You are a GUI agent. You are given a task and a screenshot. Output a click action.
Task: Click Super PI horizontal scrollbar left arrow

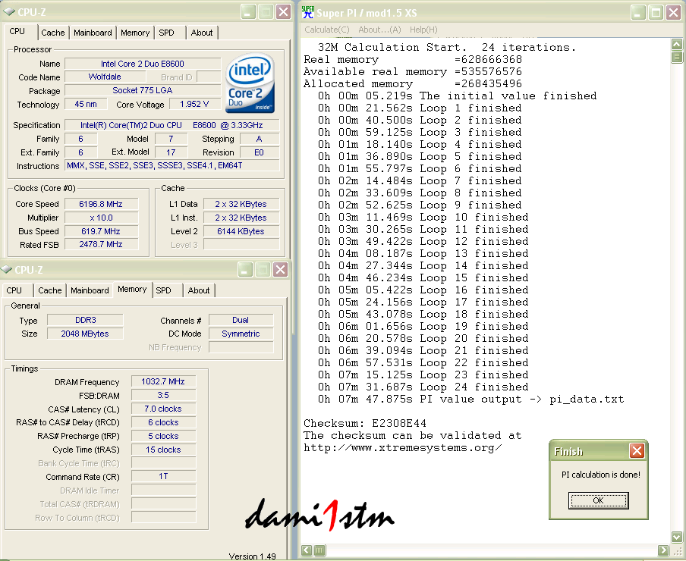click(x=307, y=550)
